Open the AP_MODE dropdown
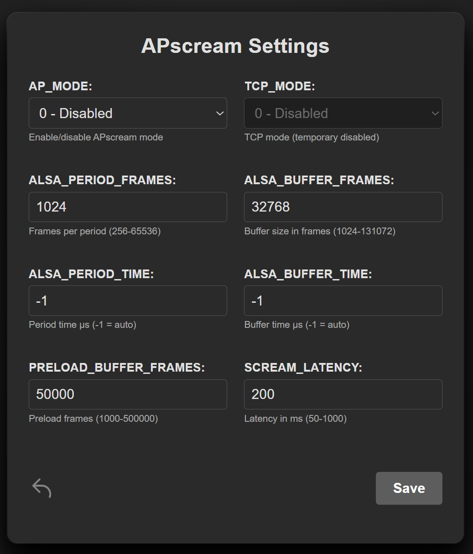 point(128,113)
